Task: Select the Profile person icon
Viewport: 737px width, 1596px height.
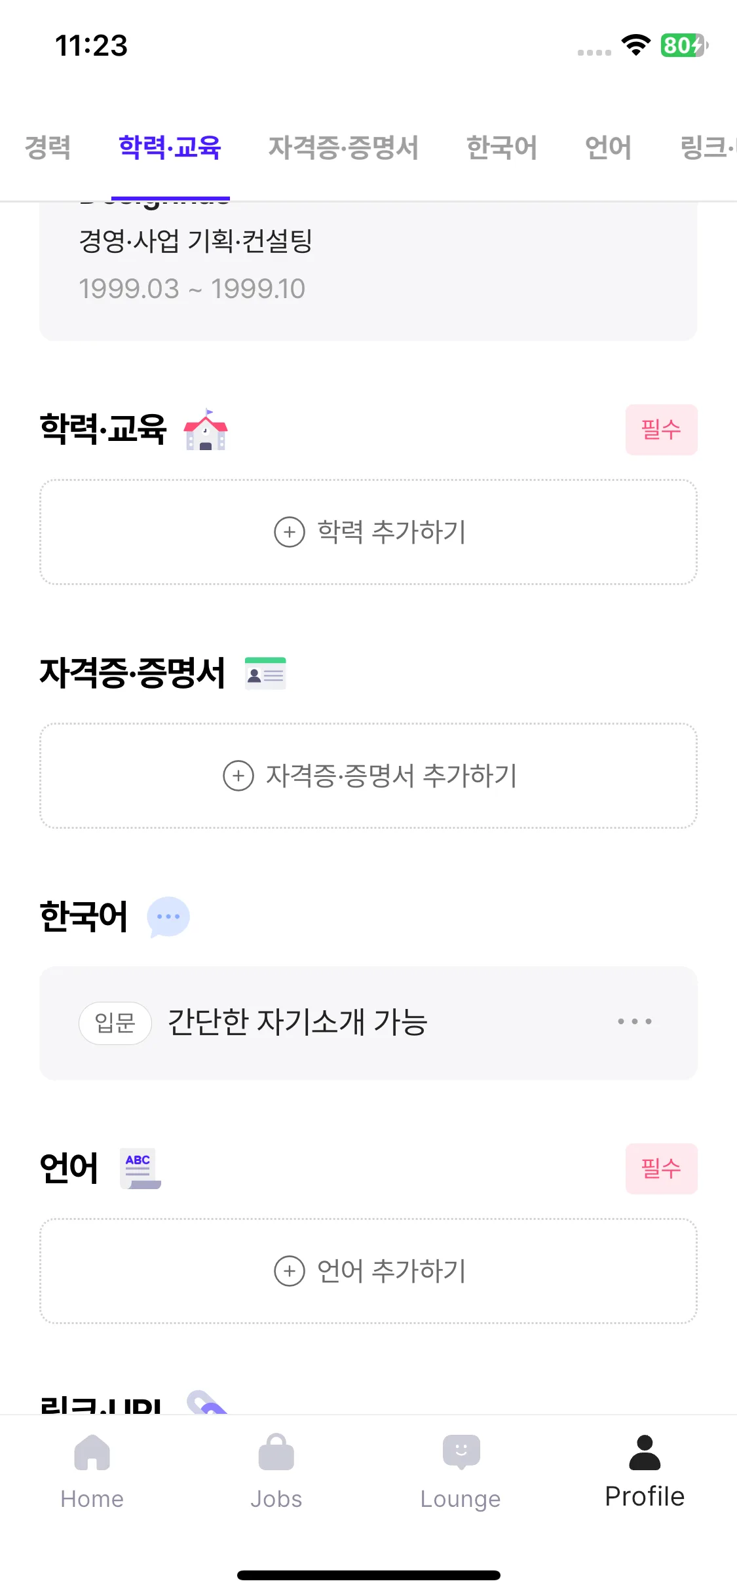Action: coord(645,1453)
